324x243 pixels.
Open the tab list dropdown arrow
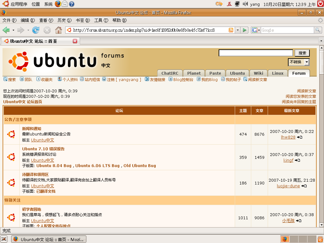coord(321,41)
